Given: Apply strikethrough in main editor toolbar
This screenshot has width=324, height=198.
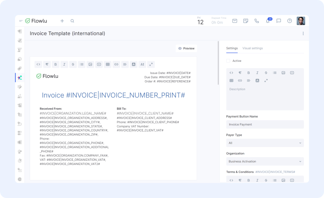Looking at the screenshot, I should coord(73,64).
